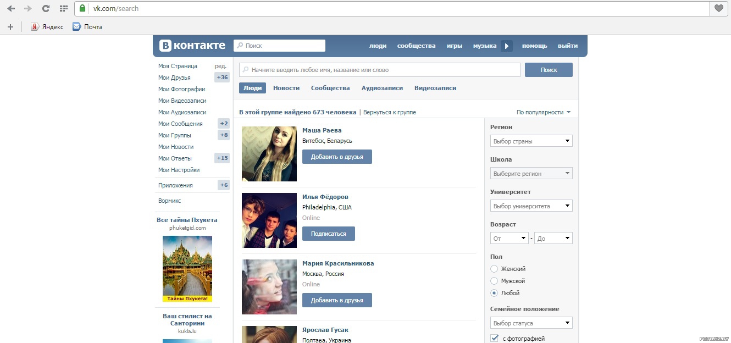Open Вормикс in the sidebar
The height and width of the screenshot is (343, 731).
[170, 201]
